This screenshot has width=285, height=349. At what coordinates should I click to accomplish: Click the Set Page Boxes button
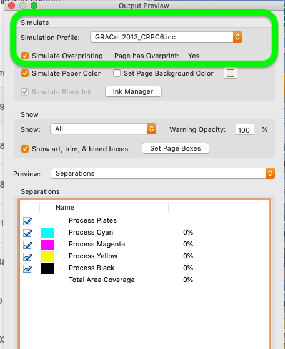point(176,148)
